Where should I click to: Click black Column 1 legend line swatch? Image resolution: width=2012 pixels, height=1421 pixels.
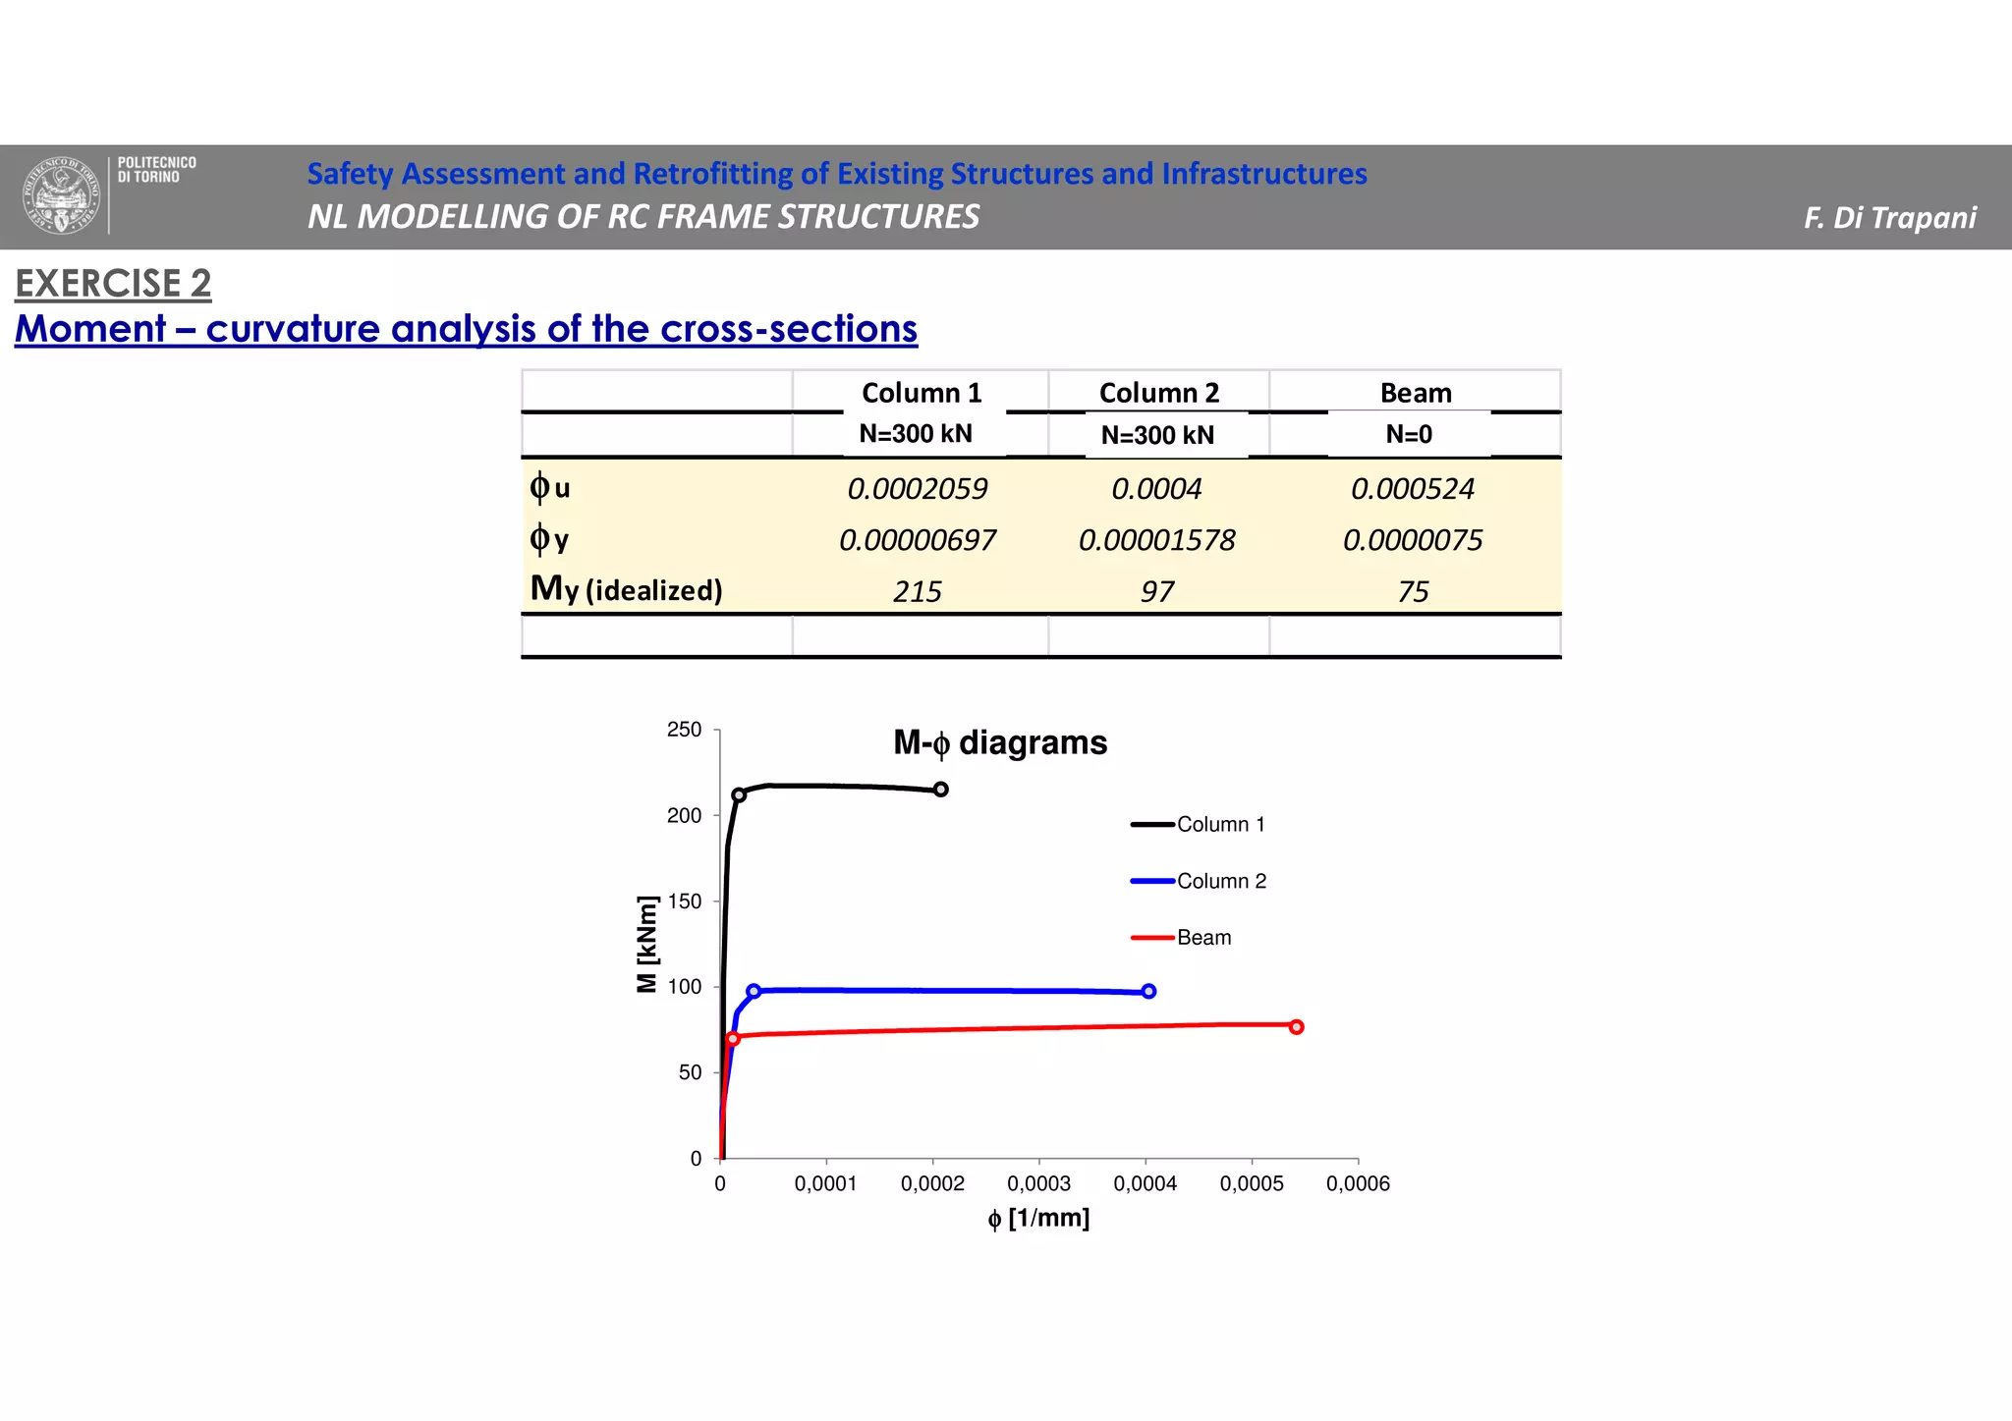coord(1151,825)
